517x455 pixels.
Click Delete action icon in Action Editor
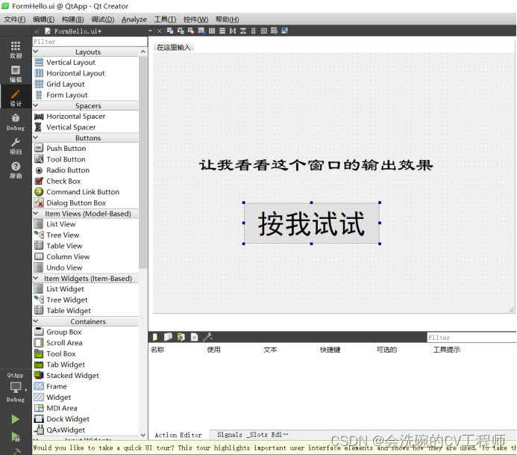pyautogui.click(x=194, y=337)
